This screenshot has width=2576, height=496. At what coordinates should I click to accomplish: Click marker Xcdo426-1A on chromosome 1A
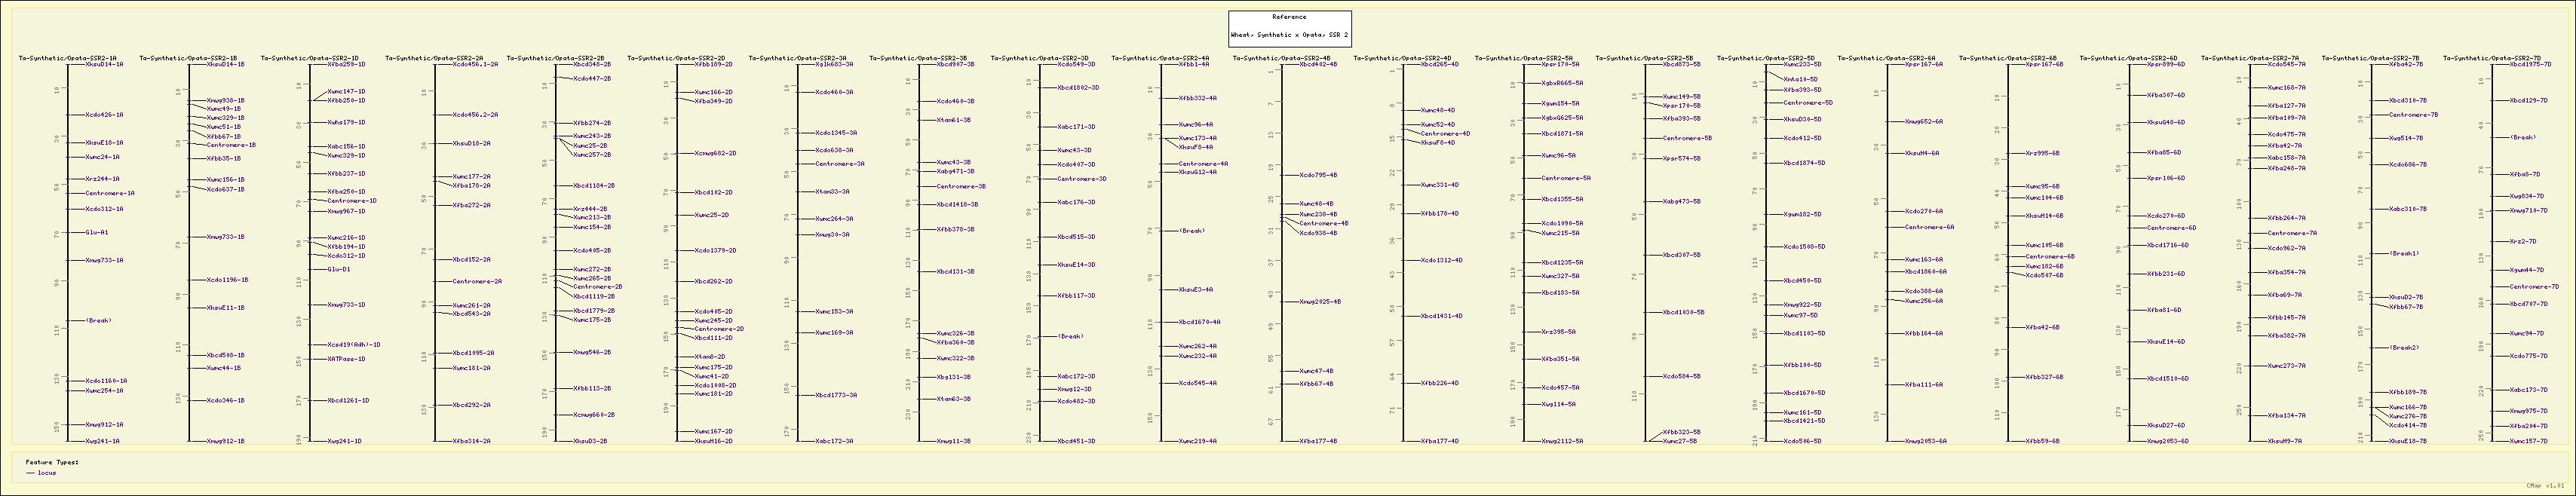[104, 115]
